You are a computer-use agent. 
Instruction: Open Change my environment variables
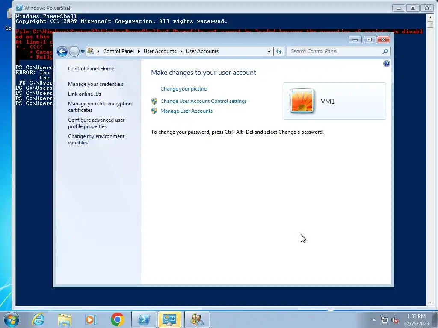click(x=96, y=139)
